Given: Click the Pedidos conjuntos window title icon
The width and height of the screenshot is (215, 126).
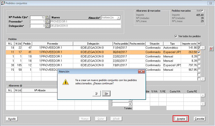Looking at the screenshot, I should click(3, 3).
